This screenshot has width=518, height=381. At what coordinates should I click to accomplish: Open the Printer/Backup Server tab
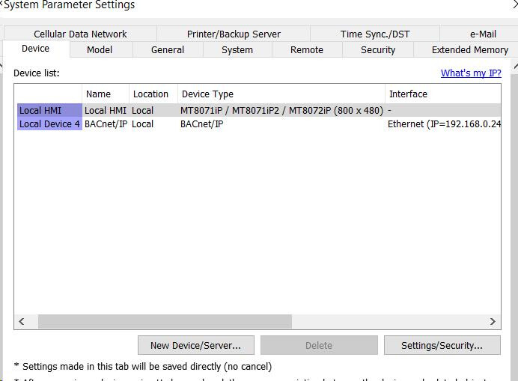pos(234,34)
